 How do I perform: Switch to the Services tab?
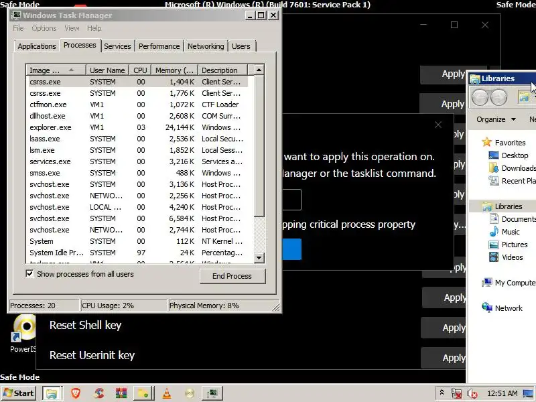(x=117, y=46)
